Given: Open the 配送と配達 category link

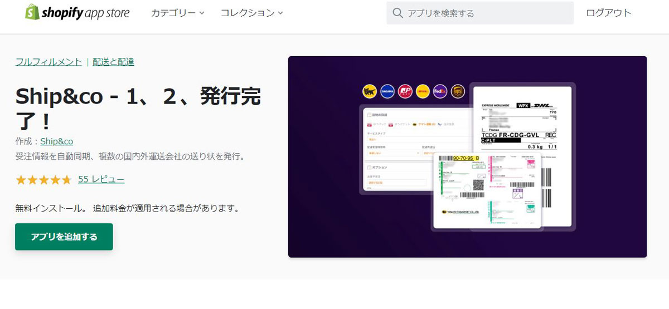Looking at the screenshot, I should (x=113, y=62).
